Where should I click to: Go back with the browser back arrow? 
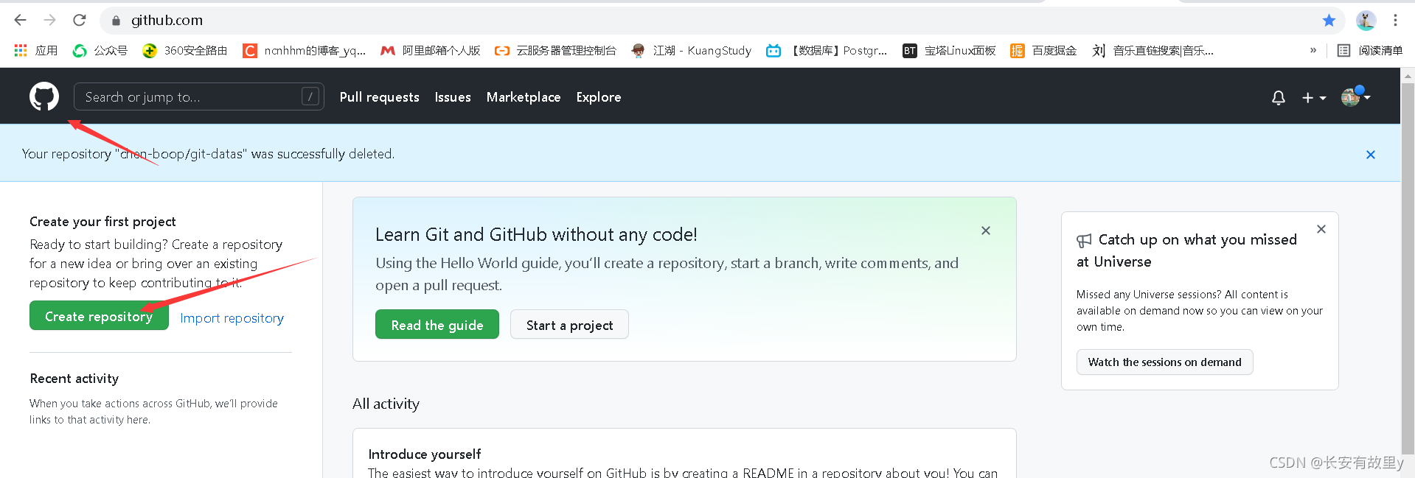click(x=21, y=20)
